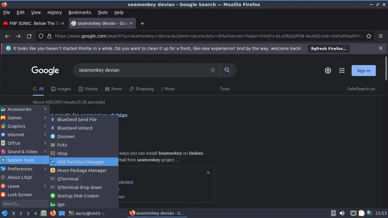388x218 pixels.
Task: Click the Firefox URL address bar
Action: pos(209,36)
